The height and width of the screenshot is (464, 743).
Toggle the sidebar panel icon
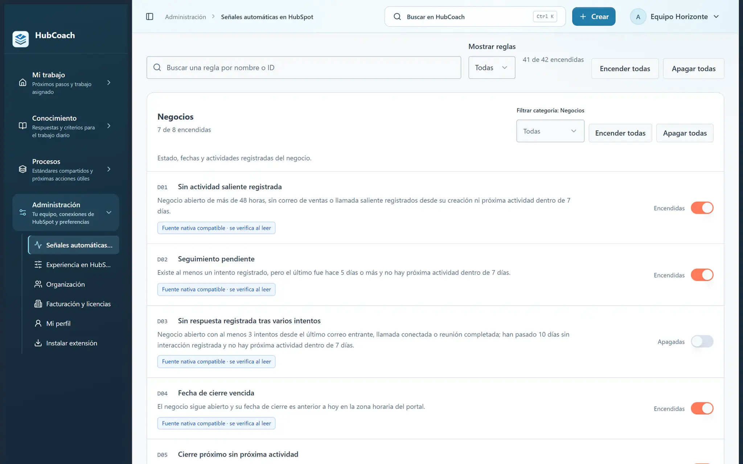tap(149, 17)
